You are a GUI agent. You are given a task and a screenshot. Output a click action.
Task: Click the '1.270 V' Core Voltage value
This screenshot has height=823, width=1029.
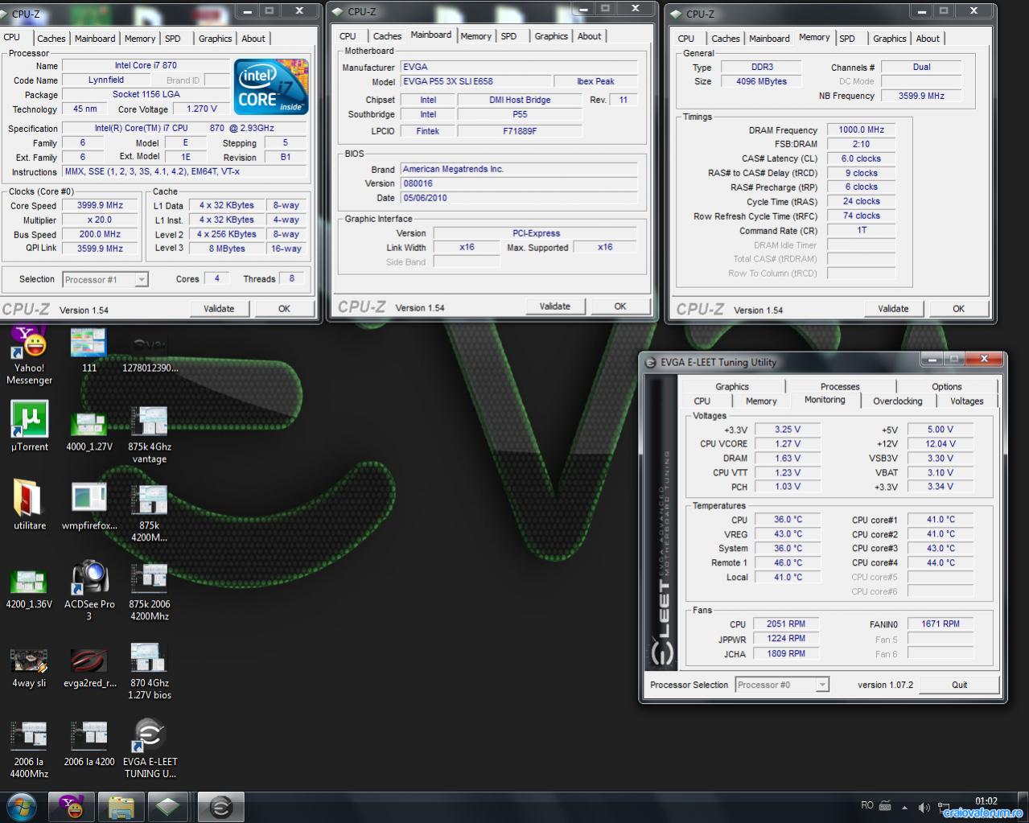coord(201,109)
